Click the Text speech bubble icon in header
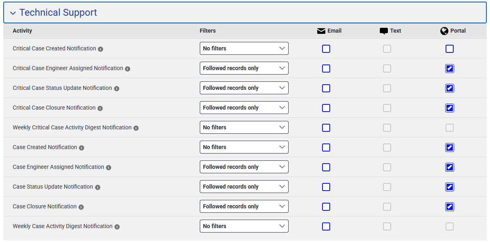 click(x=384, y=31)
